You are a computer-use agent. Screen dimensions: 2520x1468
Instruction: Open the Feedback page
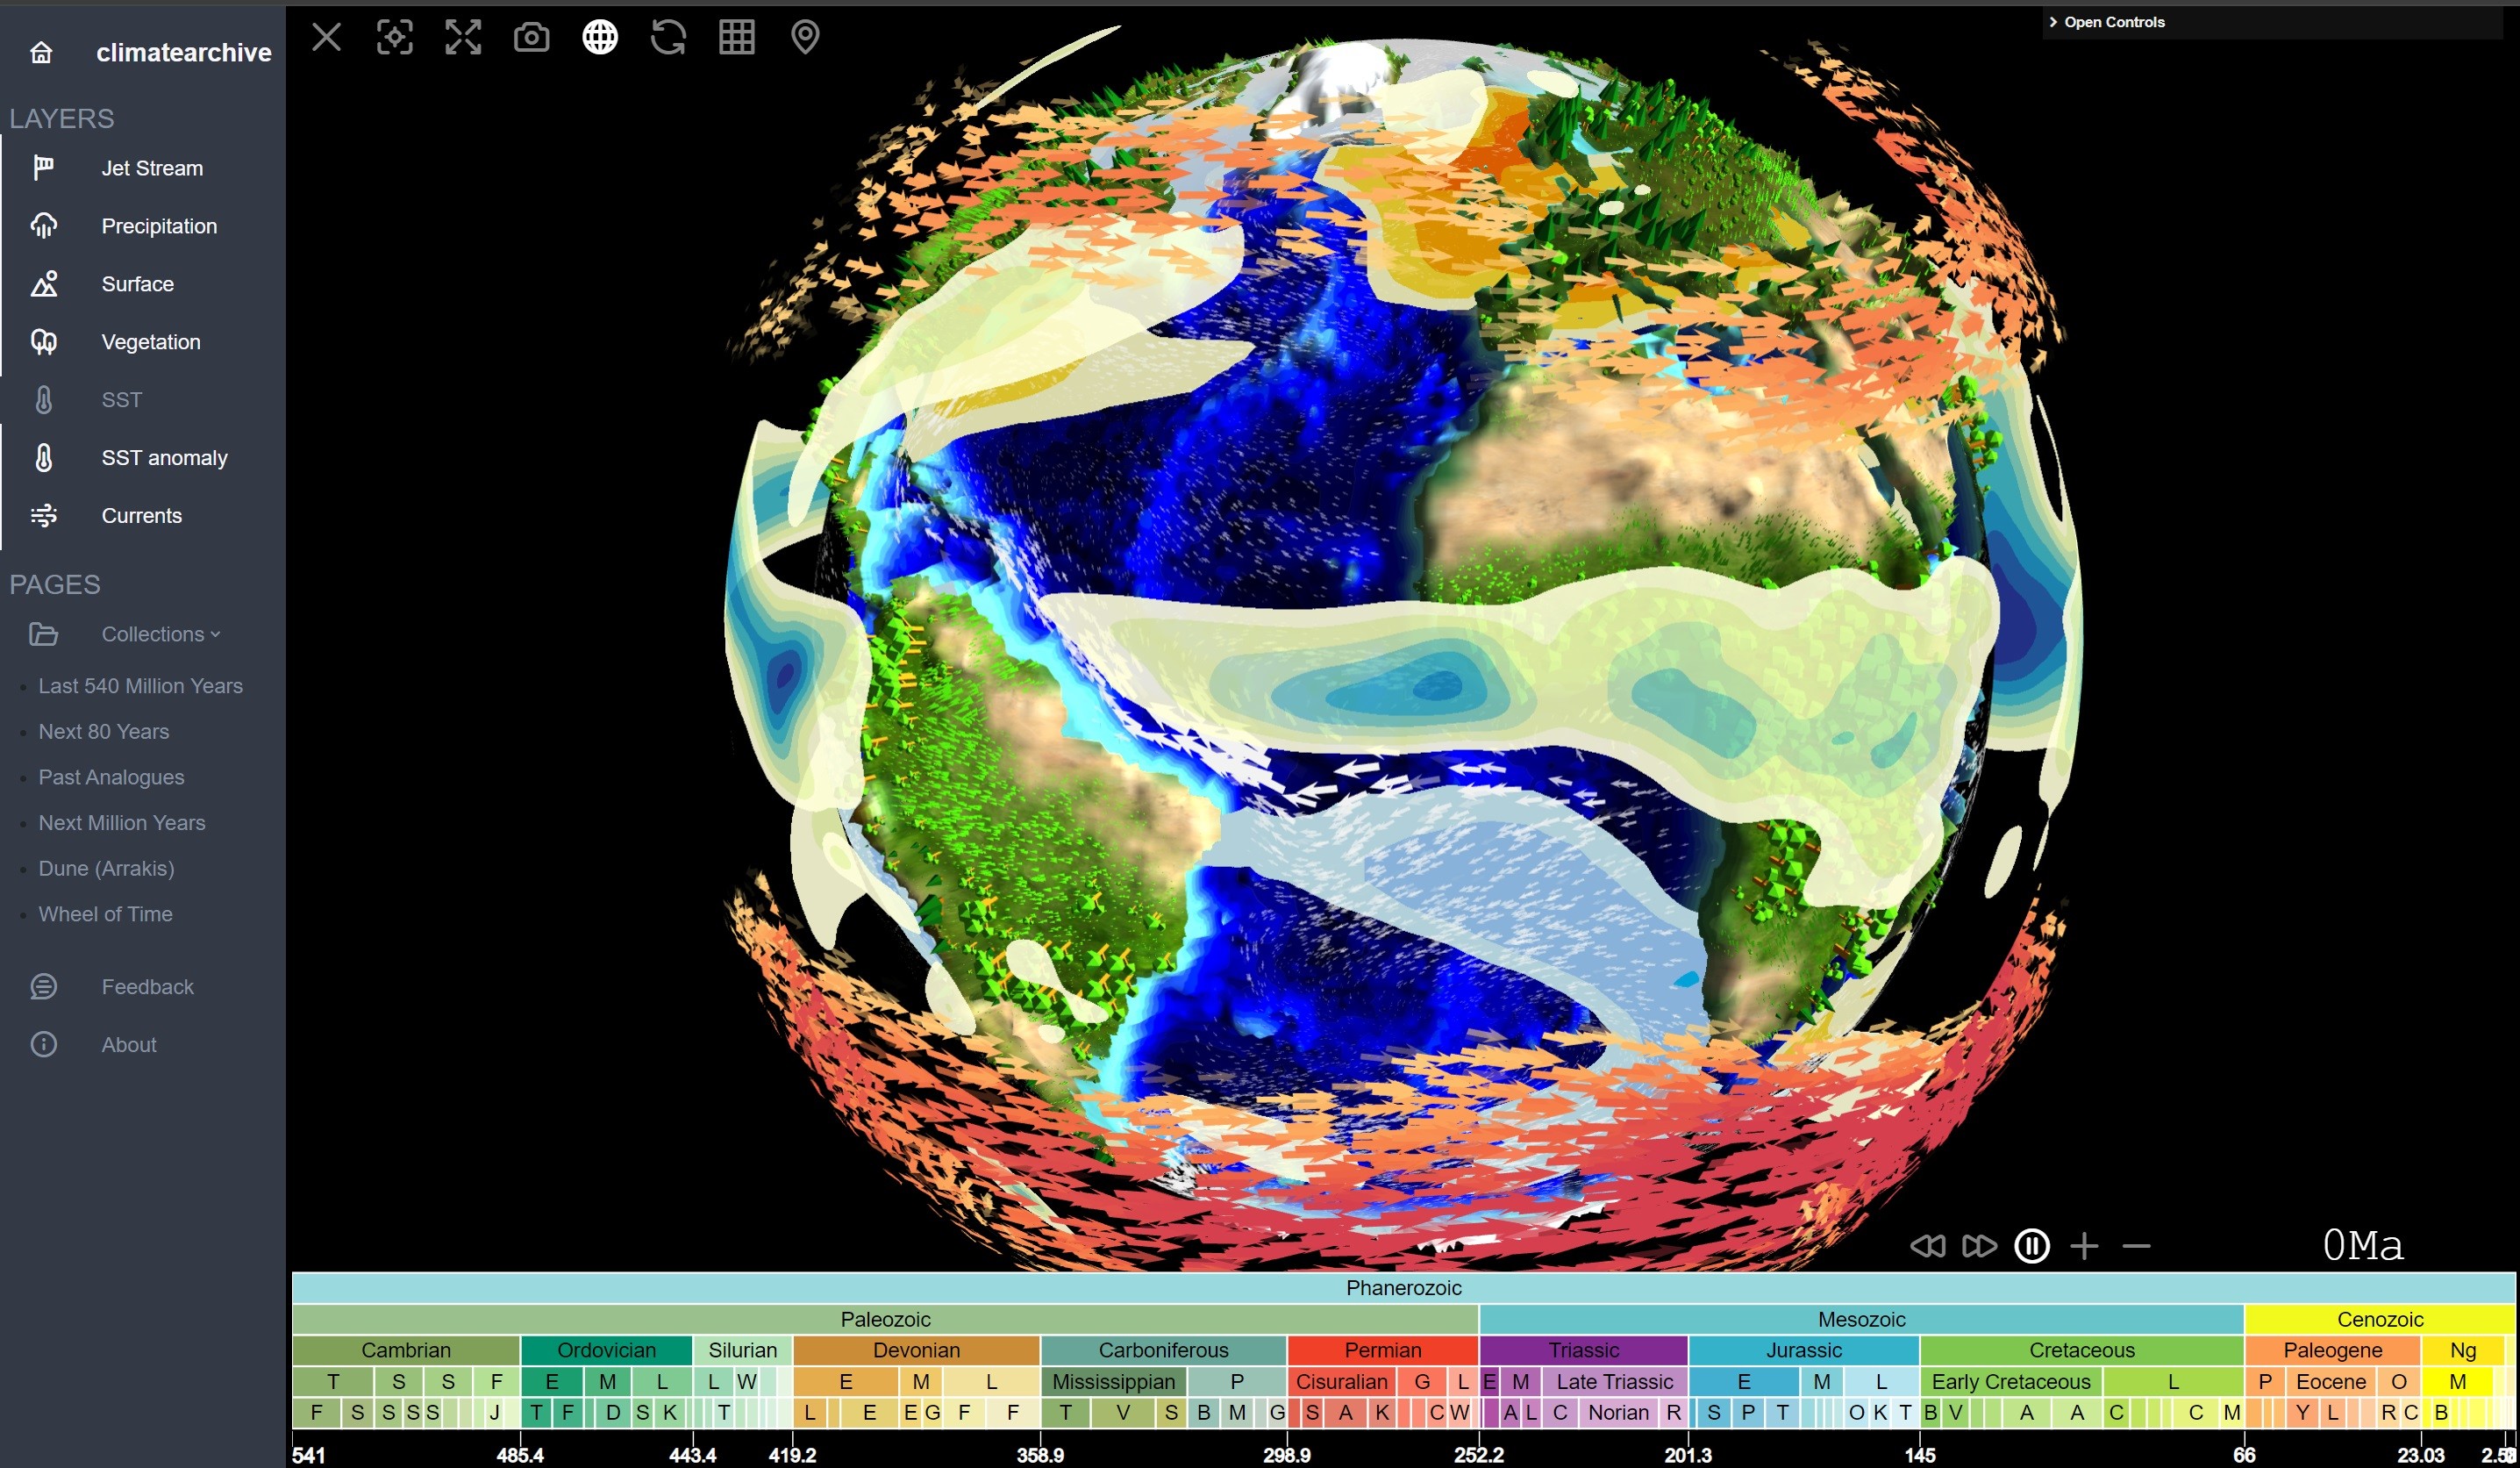(x=147, y=986)
